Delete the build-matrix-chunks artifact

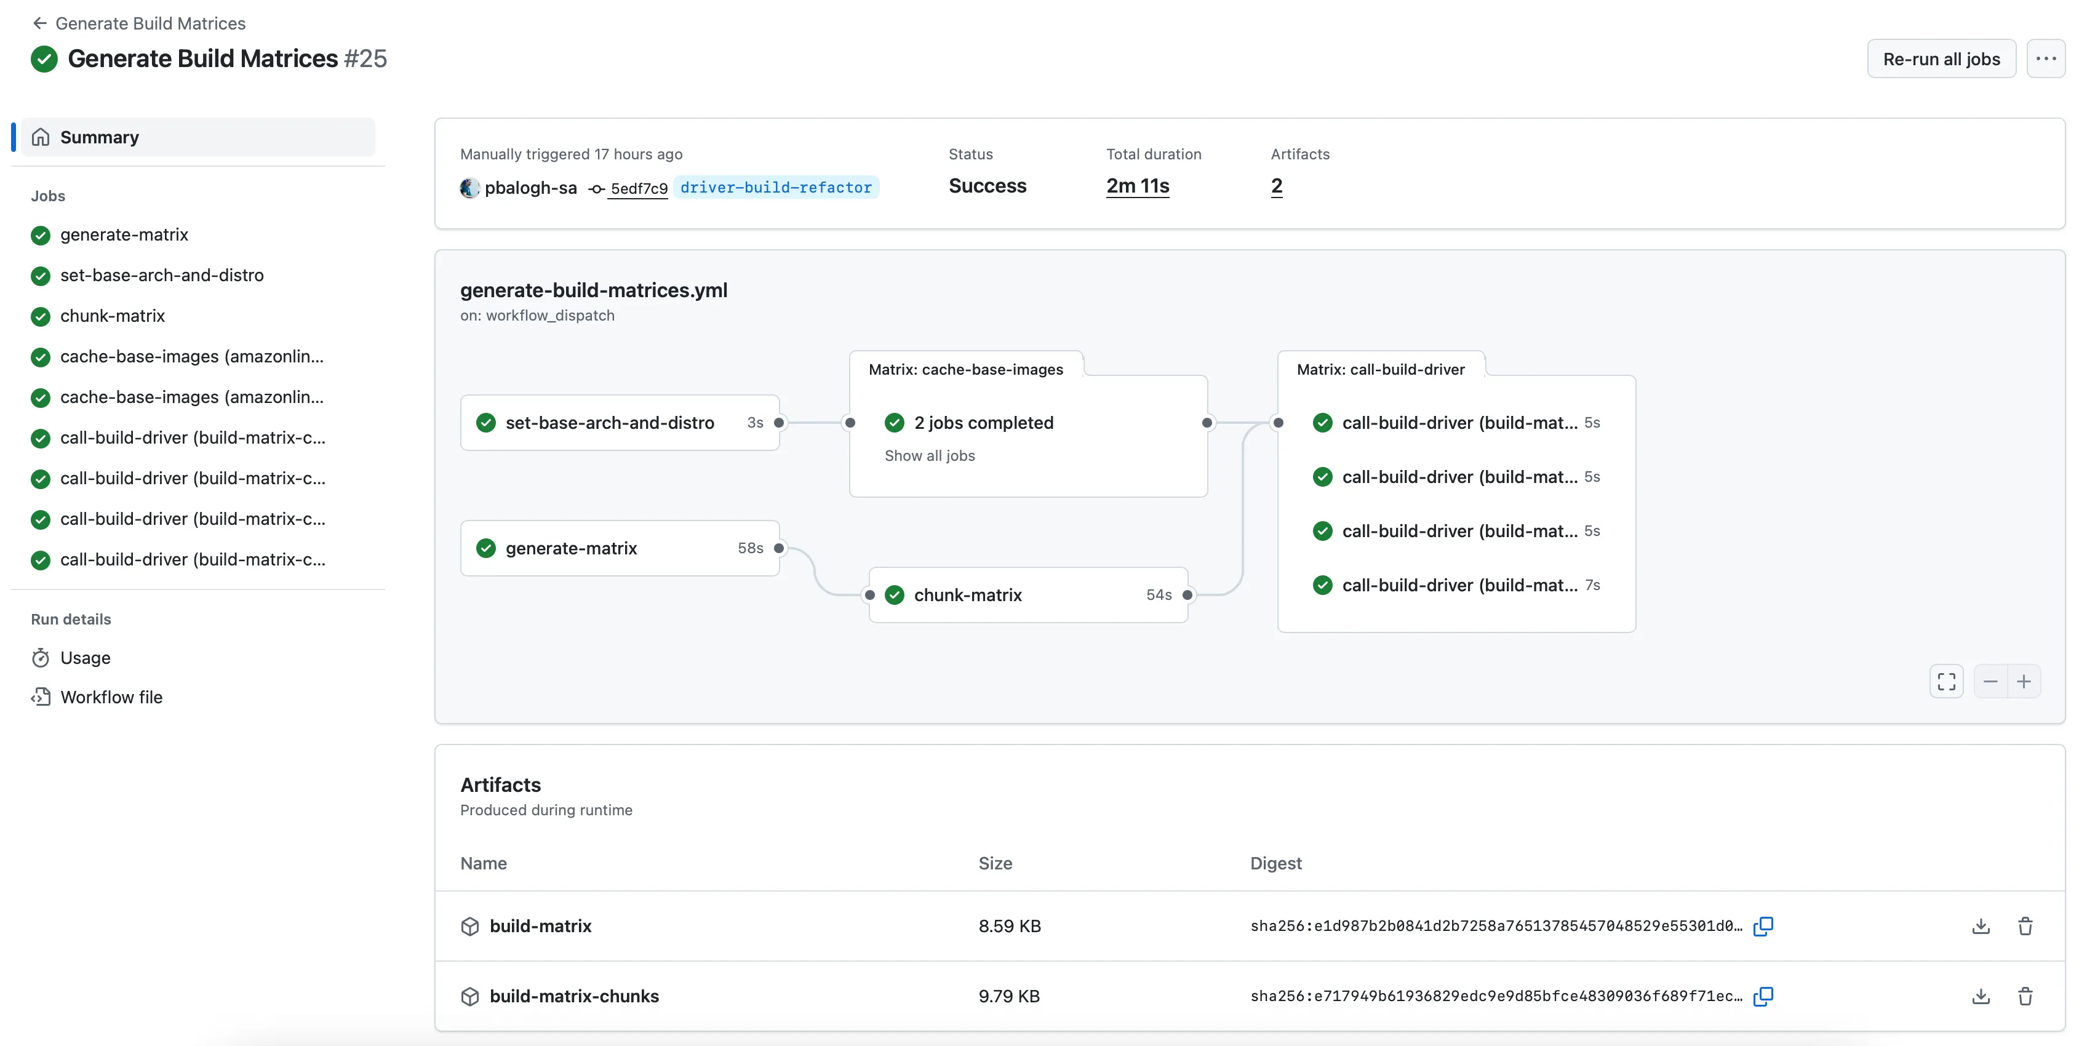[x=2025, y=996]
